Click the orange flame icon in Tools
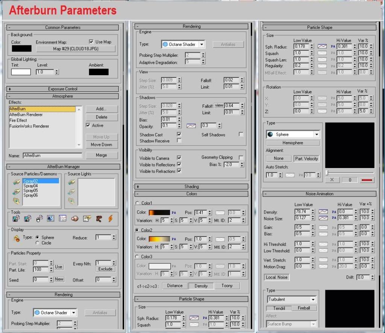This screenshot has height=333, width=385. [x=111, y=218]
